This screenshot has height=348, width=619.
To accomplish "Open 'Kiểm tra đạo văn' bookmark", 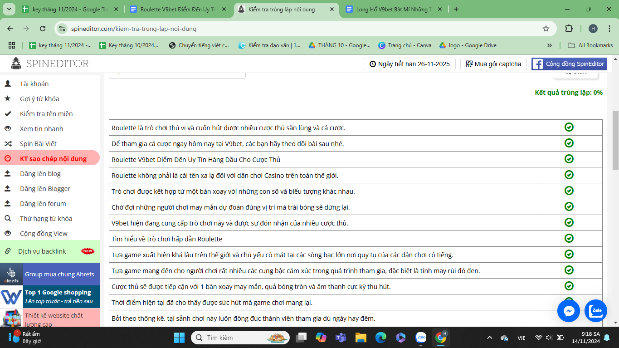I will pyautogui.click(x=269, y=45).
